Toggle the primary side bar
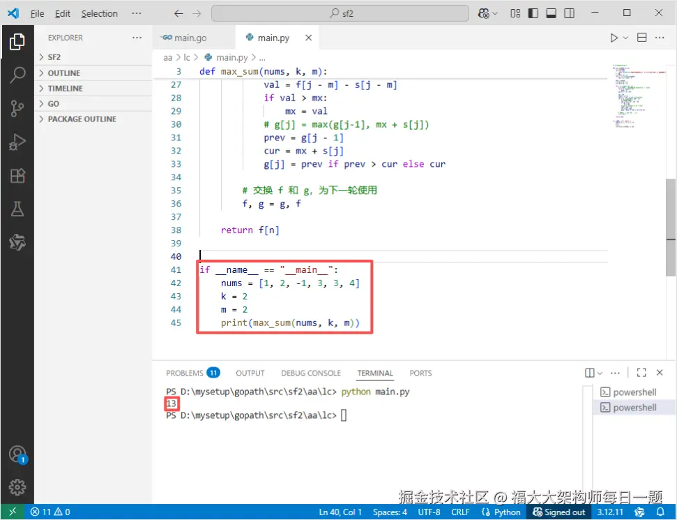Viewport: 677px width, 520px height. click(533, 13)
